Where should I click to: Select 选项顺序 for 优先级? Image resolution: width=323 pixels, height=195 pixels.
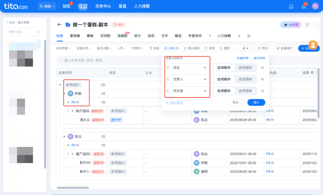point(223,91)
